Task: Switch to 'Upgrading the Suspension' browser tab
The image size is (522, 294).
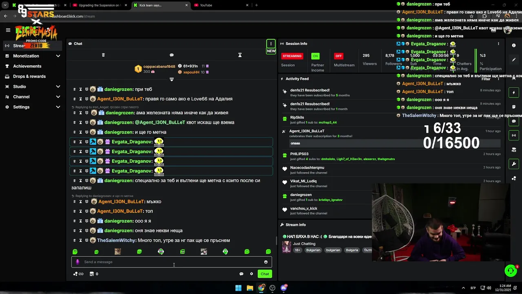Action: (99, 5)
